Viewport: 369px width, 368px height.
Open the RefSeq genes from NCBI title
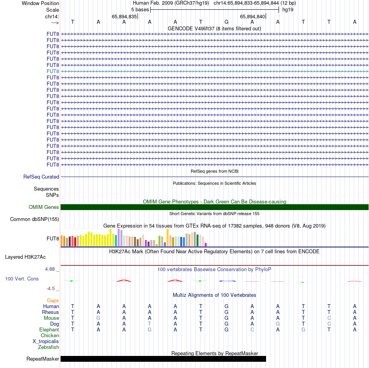pos(214,171)
